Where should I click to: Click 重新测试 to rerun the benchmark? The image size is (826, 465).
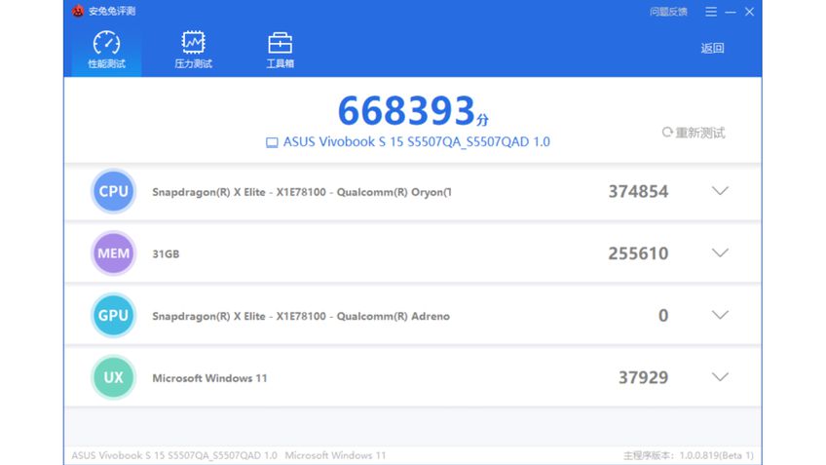694,133
